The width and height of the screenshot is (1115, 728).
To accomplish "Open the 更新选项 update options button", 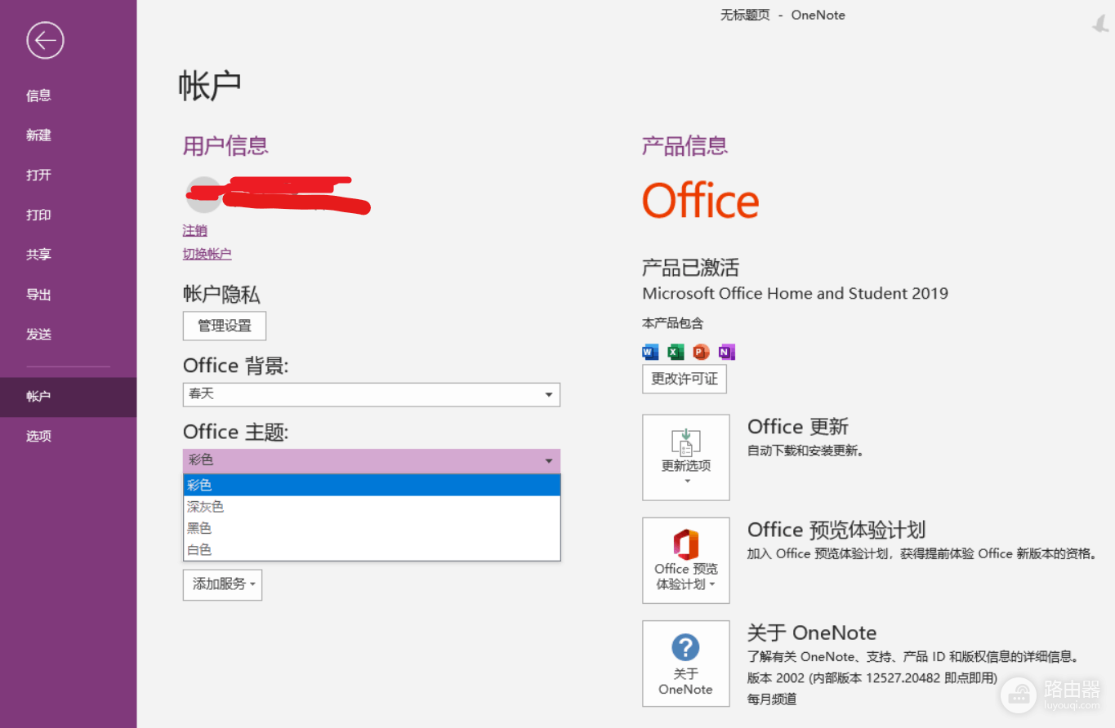I will (x=686, y=457).
